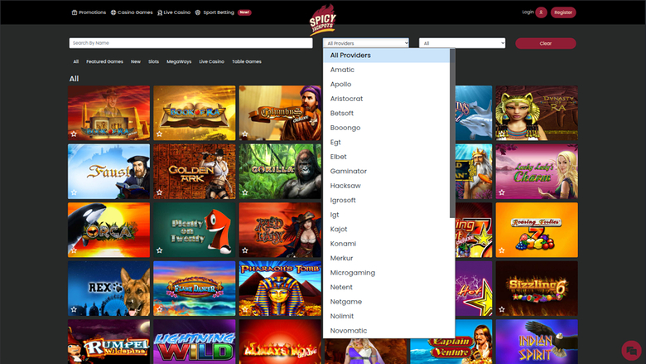Open the All Providers dropdown
Image resolution: width=646 pixels, height=364 pixels.
366,43
